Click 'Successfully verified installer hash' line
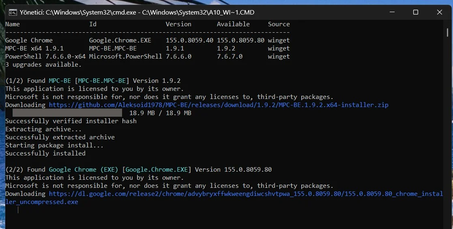Image resolution: width=453 pixels, height=229 pixels. (71, 121)
